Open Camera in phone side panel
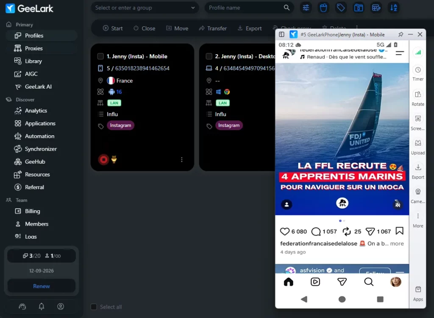Image resolution: width=434 pixels, height=318 pixels. [x=418, y=195]
